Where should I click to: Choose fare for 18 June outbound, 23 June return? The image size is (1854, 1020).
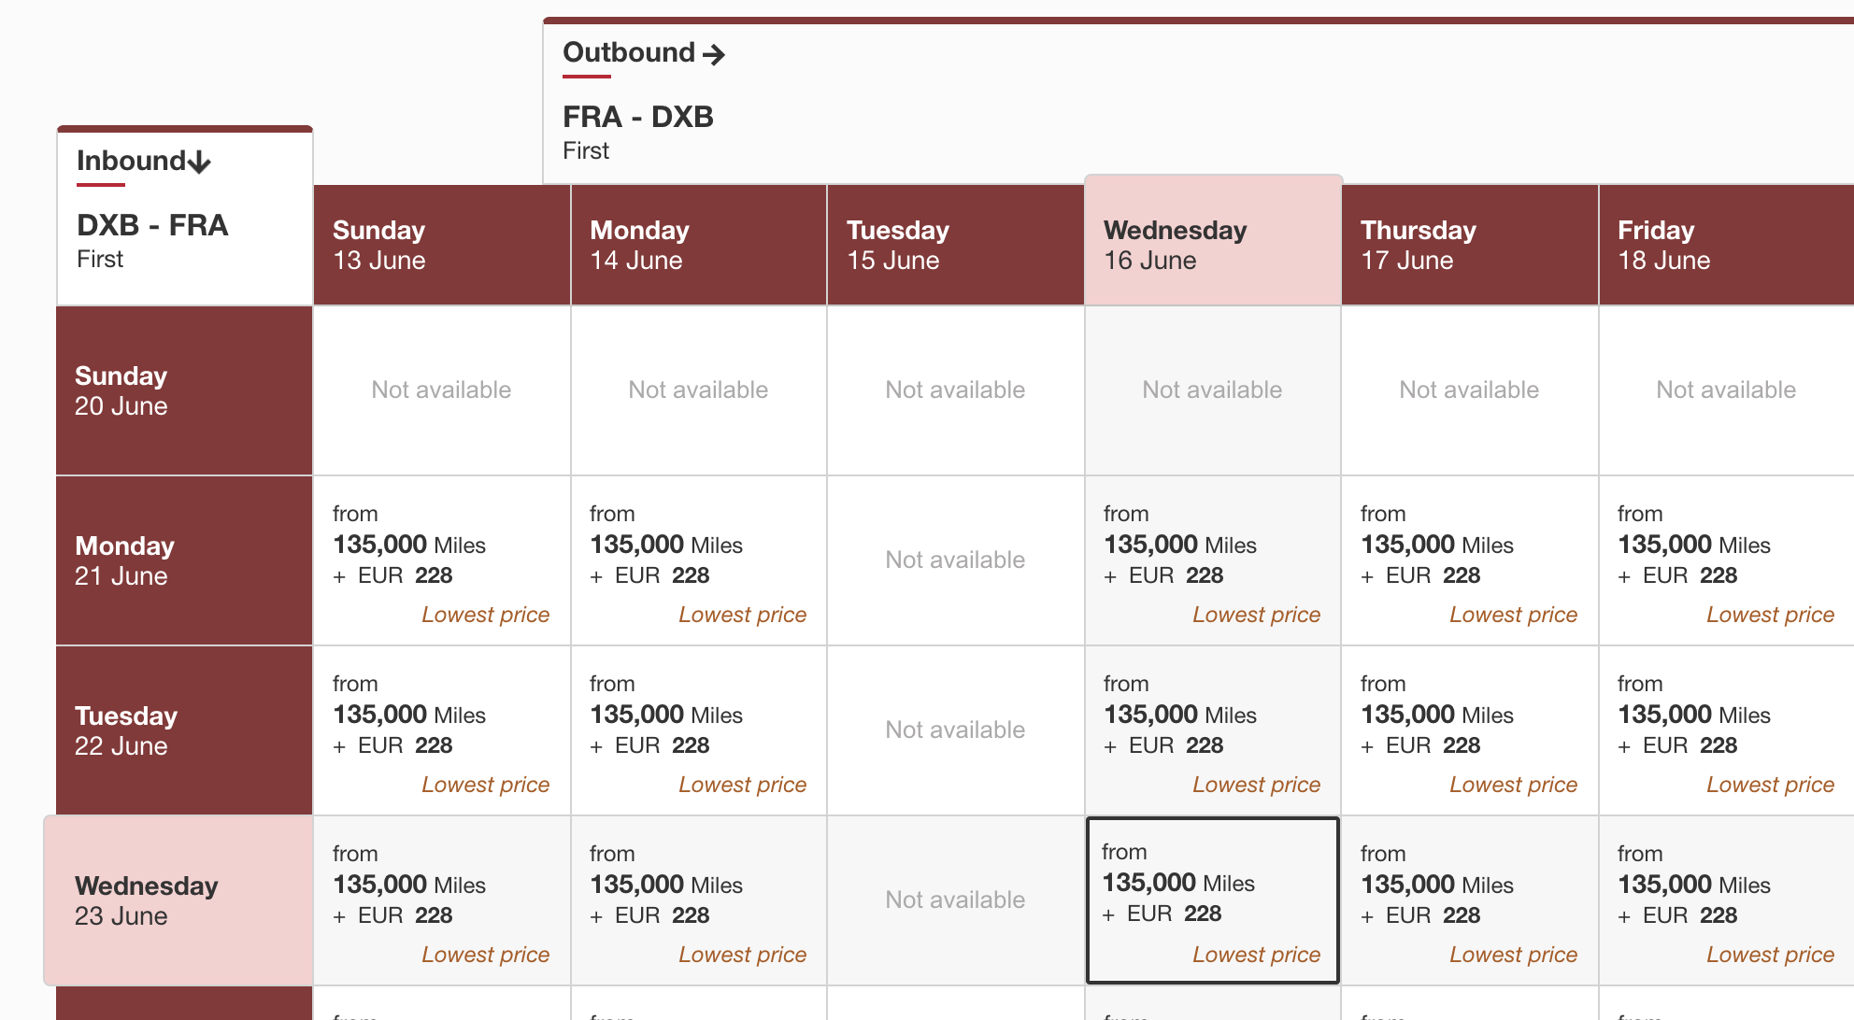pos(1725,900)
